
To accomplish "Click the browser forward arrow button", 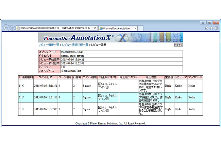I will tap(12, 28).
